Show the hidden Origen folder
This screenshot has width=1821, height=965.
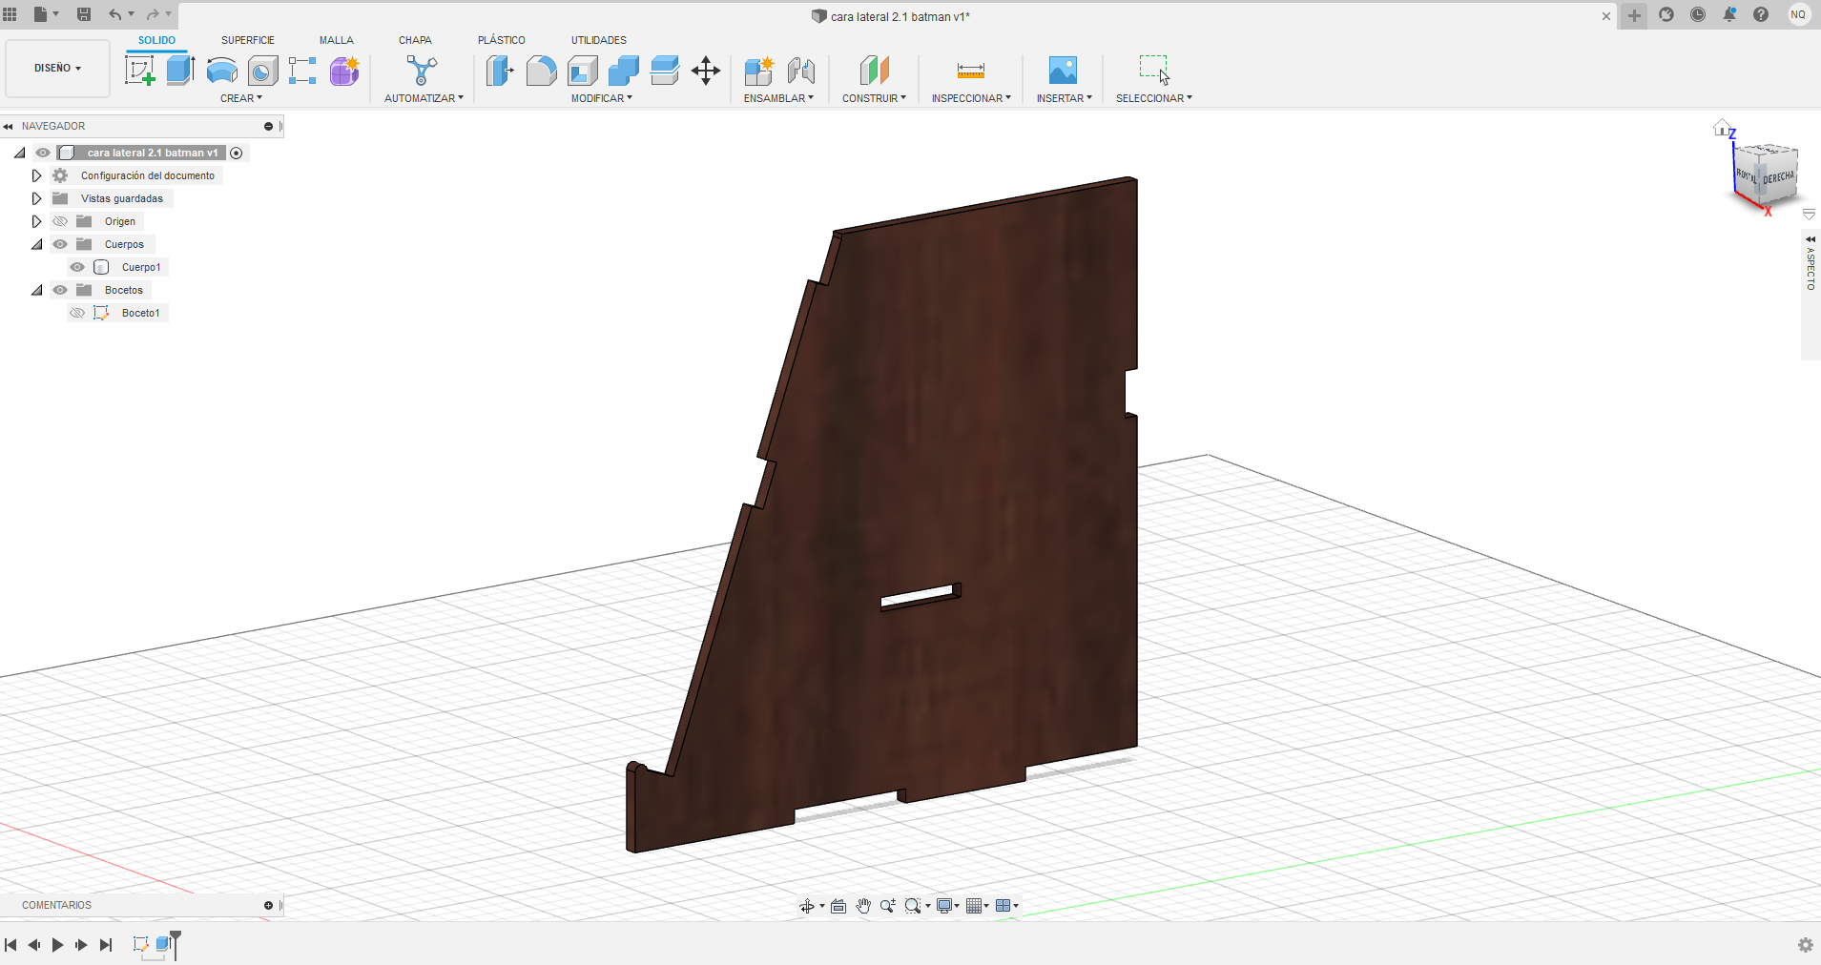click(60, 221)
